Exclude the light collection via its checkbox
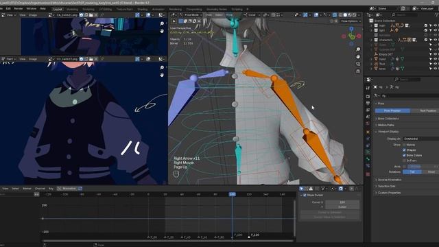 [x=426, y=30]
